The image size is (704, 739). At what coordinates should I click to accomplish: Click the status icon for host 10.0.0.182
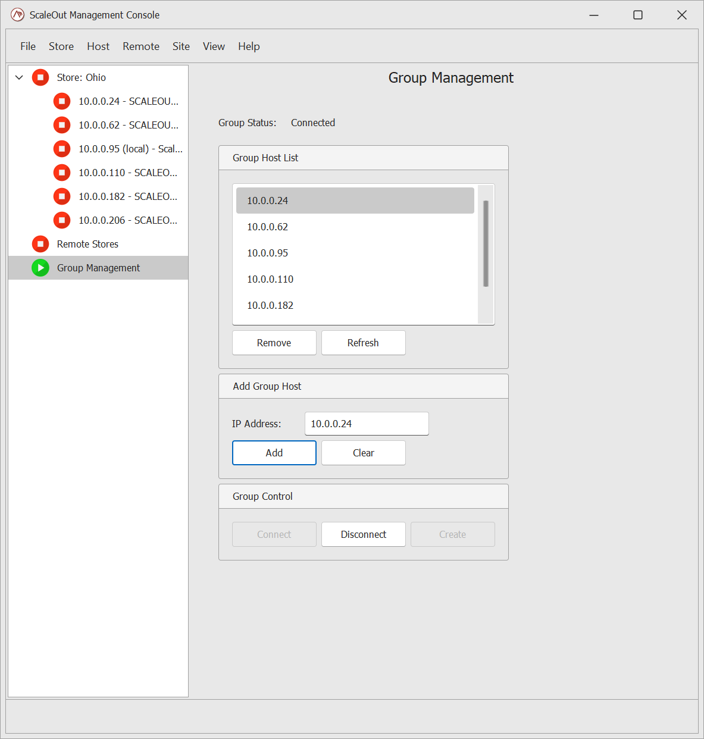coord(62,196)
